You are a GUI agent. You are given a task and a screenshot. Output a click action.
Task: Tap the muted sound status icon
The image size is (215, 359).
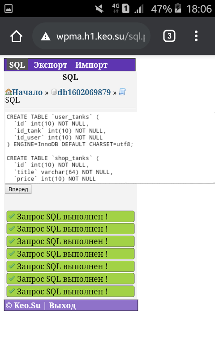[99, 9]
